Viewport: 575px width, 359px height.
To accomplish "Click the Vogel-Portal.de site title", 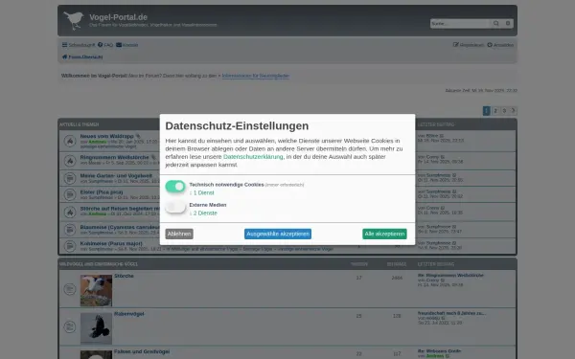I will [119, 17].
